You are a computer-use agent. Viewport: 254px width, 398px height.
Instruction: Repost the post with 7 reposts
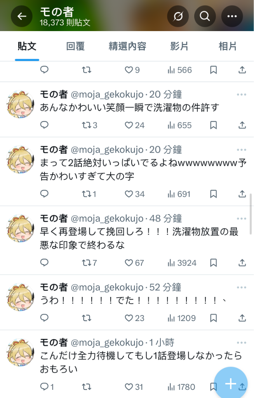point(89,263)
